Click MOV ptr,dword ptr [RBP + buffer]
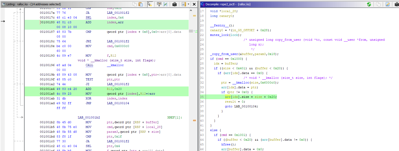Screen dimensions: 399x151 click(x=122, y=122)
